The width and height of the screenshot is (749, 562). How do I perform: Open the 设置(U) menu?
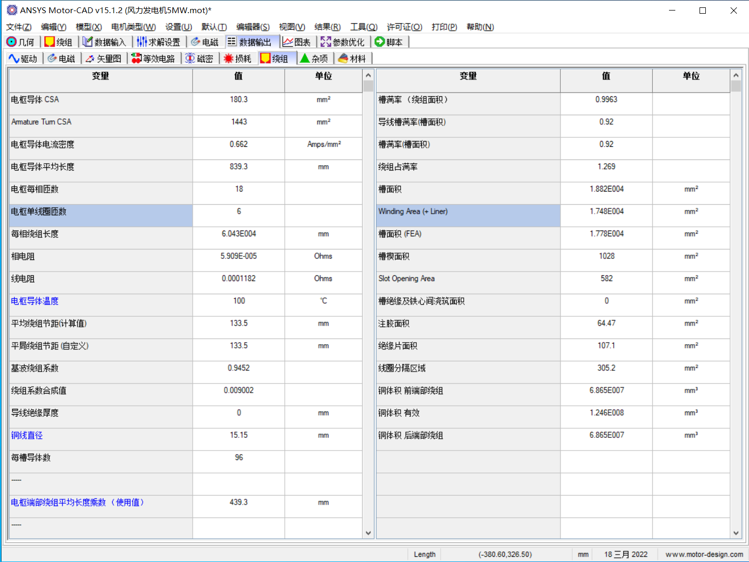pos(178,27)
